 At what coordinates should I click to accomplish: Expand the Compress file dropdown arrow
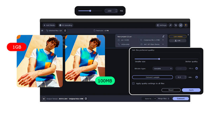click(x=163, y=40)
